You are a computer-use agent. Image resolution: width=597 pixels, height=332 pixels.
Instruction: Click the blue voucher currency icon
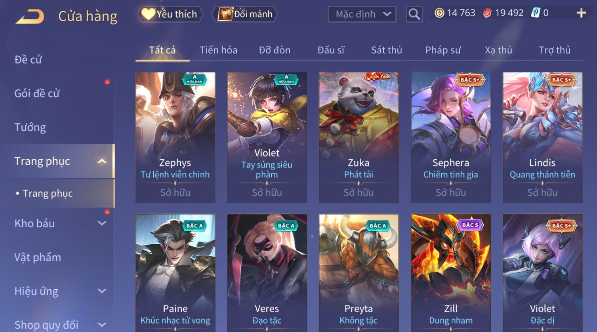[x=536, y=13]
